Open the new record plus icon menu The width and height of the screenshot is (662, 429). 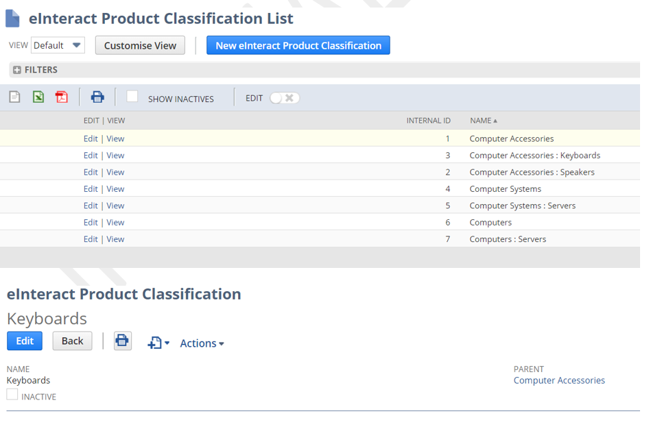pos(158,343)
